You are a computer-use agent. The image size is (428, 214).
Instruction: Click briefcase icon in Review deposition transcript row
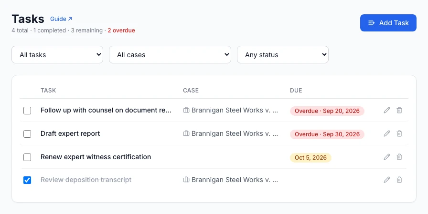coord(186,180)
